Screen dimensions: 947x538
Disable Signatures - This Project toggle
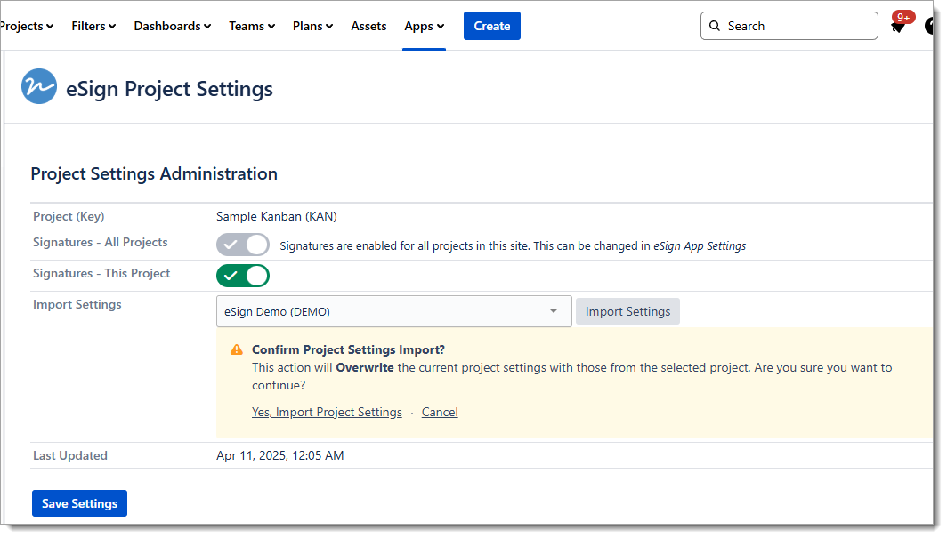point(242,276)
